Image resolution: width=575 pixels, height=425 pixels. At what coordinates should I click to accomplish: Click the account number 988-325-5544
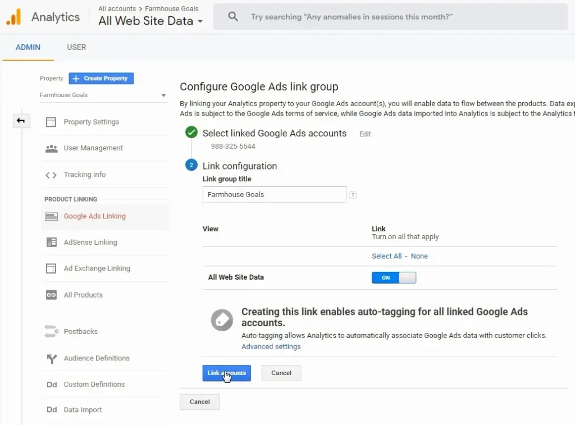(x=233, y=147)
